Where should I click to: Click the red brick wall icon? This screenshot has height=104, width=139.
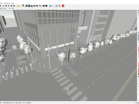point(63,6)
